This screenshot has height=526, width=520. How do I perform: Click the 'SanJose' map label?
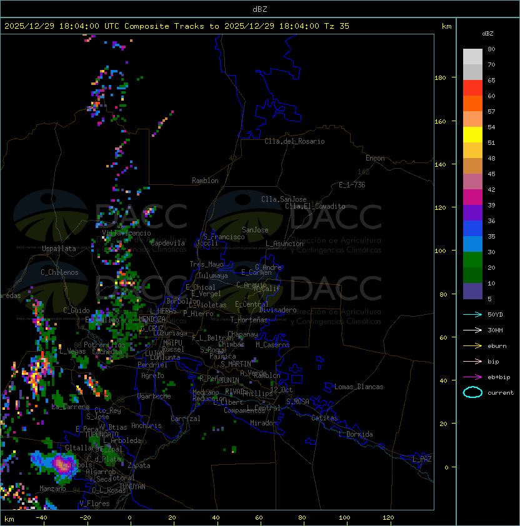point(255,230)
